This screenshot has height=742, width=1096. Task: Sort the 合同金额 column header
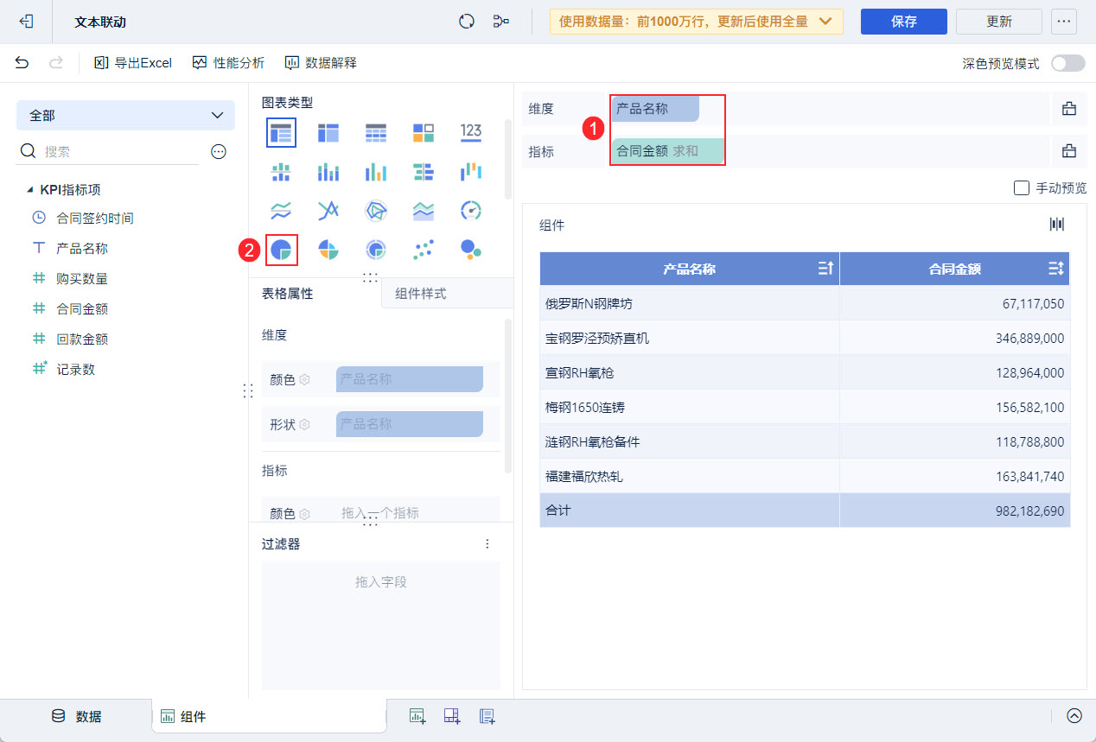[1056, 269]
